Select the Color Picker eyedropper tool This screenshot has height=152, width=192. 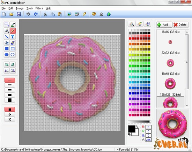[x=13, y=25]
